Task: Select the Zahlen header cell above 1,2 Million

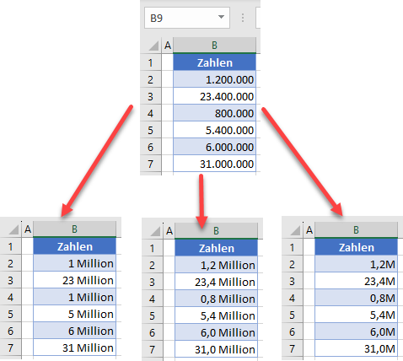Action: click(x=216, y=248)
